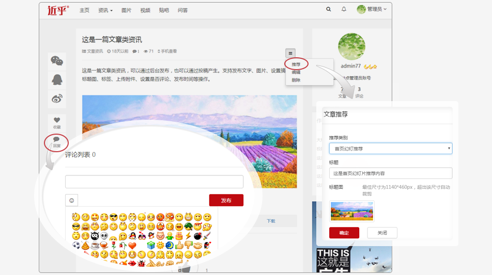
Task: Share via the WeChat icon
Action: (x=57, y=61)
